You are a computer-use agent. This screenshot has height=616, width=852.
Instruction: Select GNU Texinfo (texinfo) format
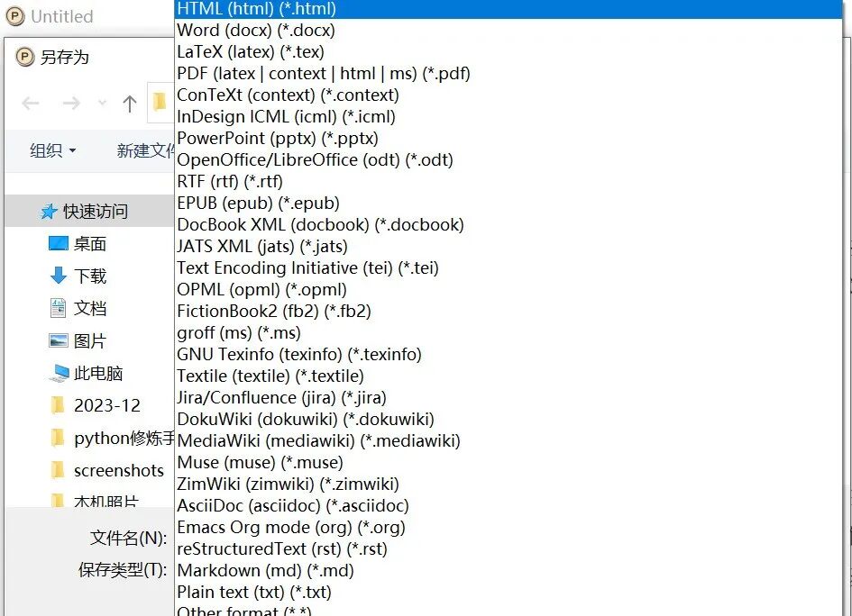[x=508, y=355]
